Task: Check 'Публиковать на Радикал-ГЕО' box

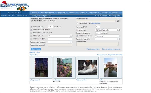Action: coord(77,23)
